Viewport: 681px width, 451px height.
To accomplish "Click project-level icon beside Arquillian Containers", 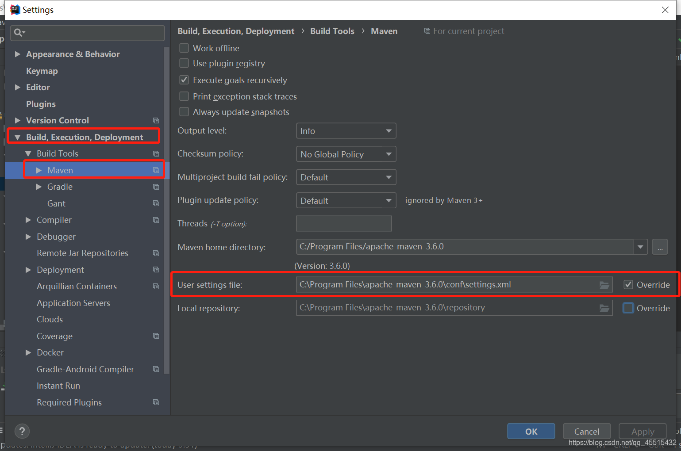I will 156,286.
